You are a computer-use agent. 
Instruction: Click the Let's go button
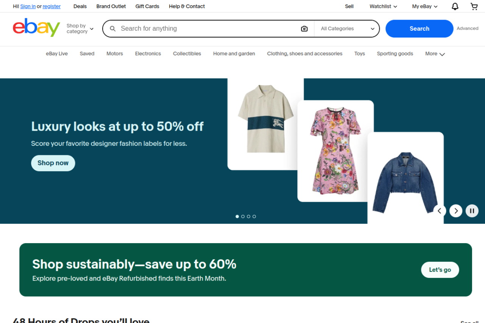click(x=440, y=270)
